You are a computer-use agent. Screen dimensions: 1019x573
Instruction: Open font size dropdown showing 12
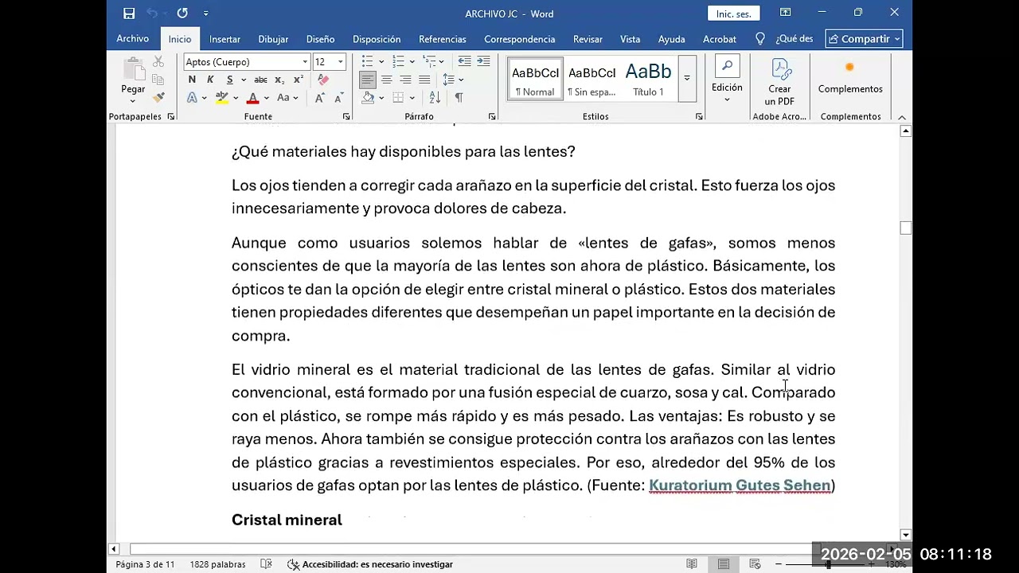[x=341, y=61]
